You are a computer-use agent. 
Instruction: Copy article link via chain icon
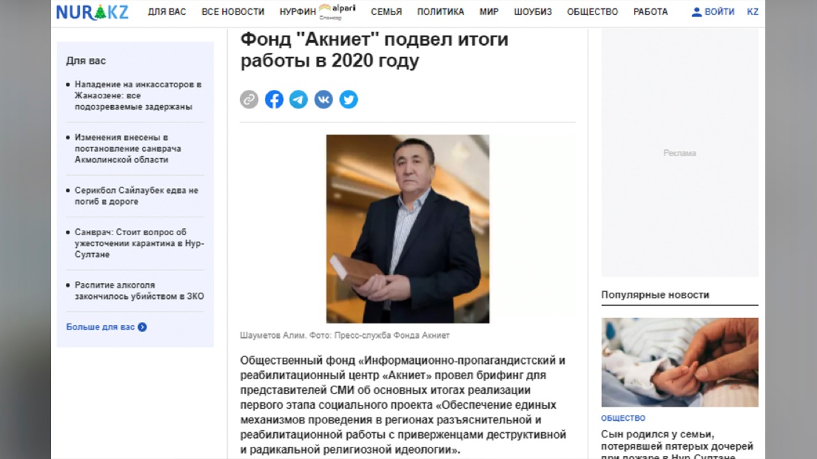click(x=249, y=99)
